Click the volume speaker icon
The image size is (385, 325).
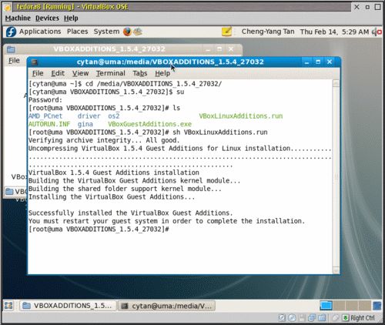[x=377, y=32]
